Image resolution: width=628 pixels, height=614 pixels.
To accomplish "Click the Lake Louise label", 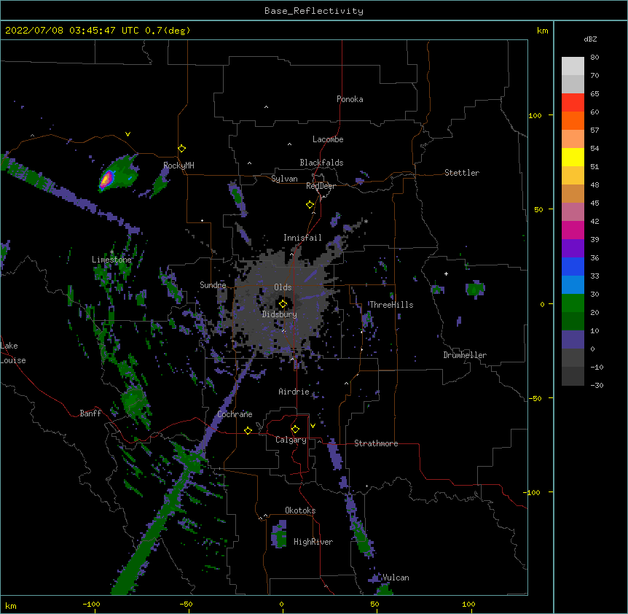I will 13,353.
